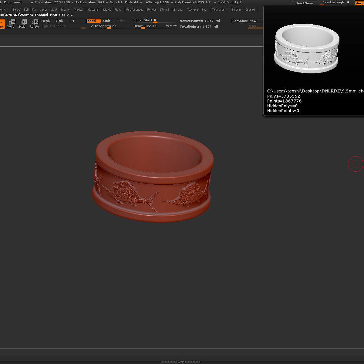Click the Free Mem 27.567GB status
364x364 pixels.
[52, 2]
